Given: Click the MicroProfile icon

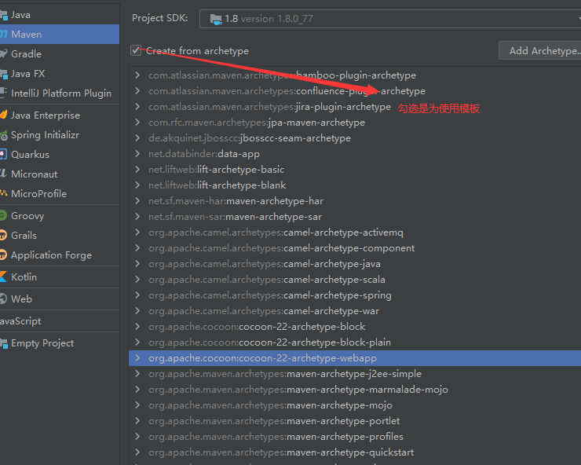Looking at the screenshot, I should point(4,193).
